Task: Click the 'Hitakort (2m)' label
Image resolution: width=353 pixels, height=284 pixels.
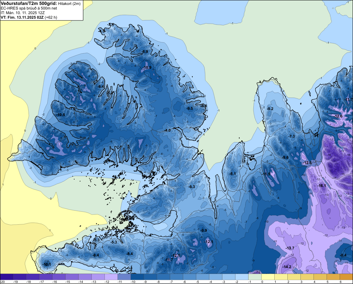Action: coord(69,4)
